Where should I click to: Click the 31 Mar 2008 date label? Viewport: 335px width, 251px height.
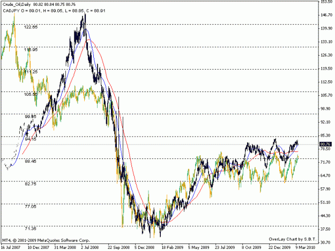click(65, 247)
